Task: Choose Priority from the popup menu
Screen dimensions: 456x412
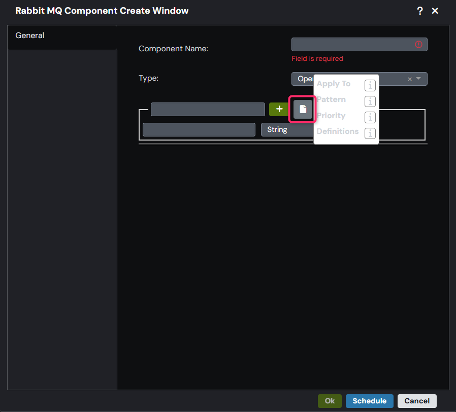Action: point(331,116)
